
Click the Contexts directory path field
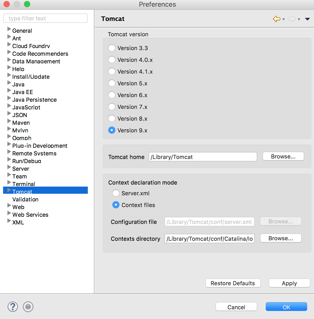coord(210,238)
